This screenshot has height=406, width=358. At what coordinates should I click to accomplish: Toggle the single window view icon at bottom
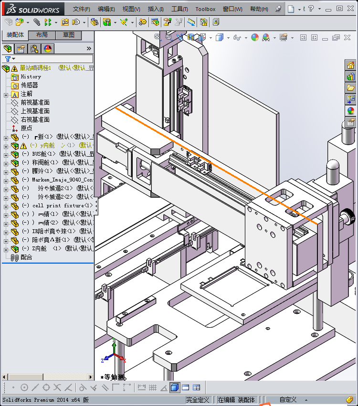pyautogui.click(x=186, y=387)
